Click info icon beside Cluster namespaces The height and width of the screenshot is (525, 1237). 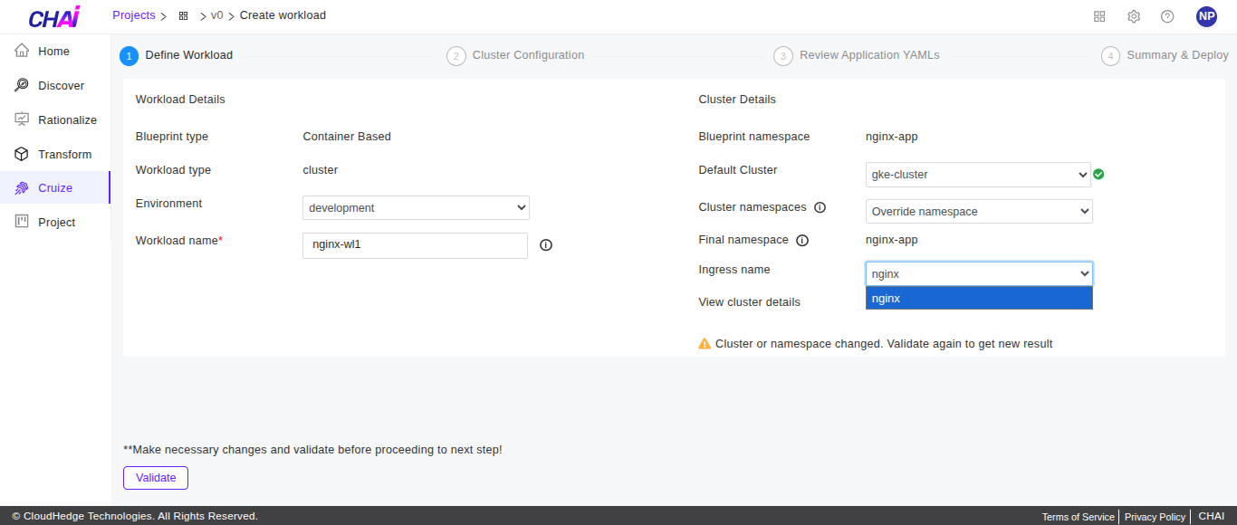point(820,207)
